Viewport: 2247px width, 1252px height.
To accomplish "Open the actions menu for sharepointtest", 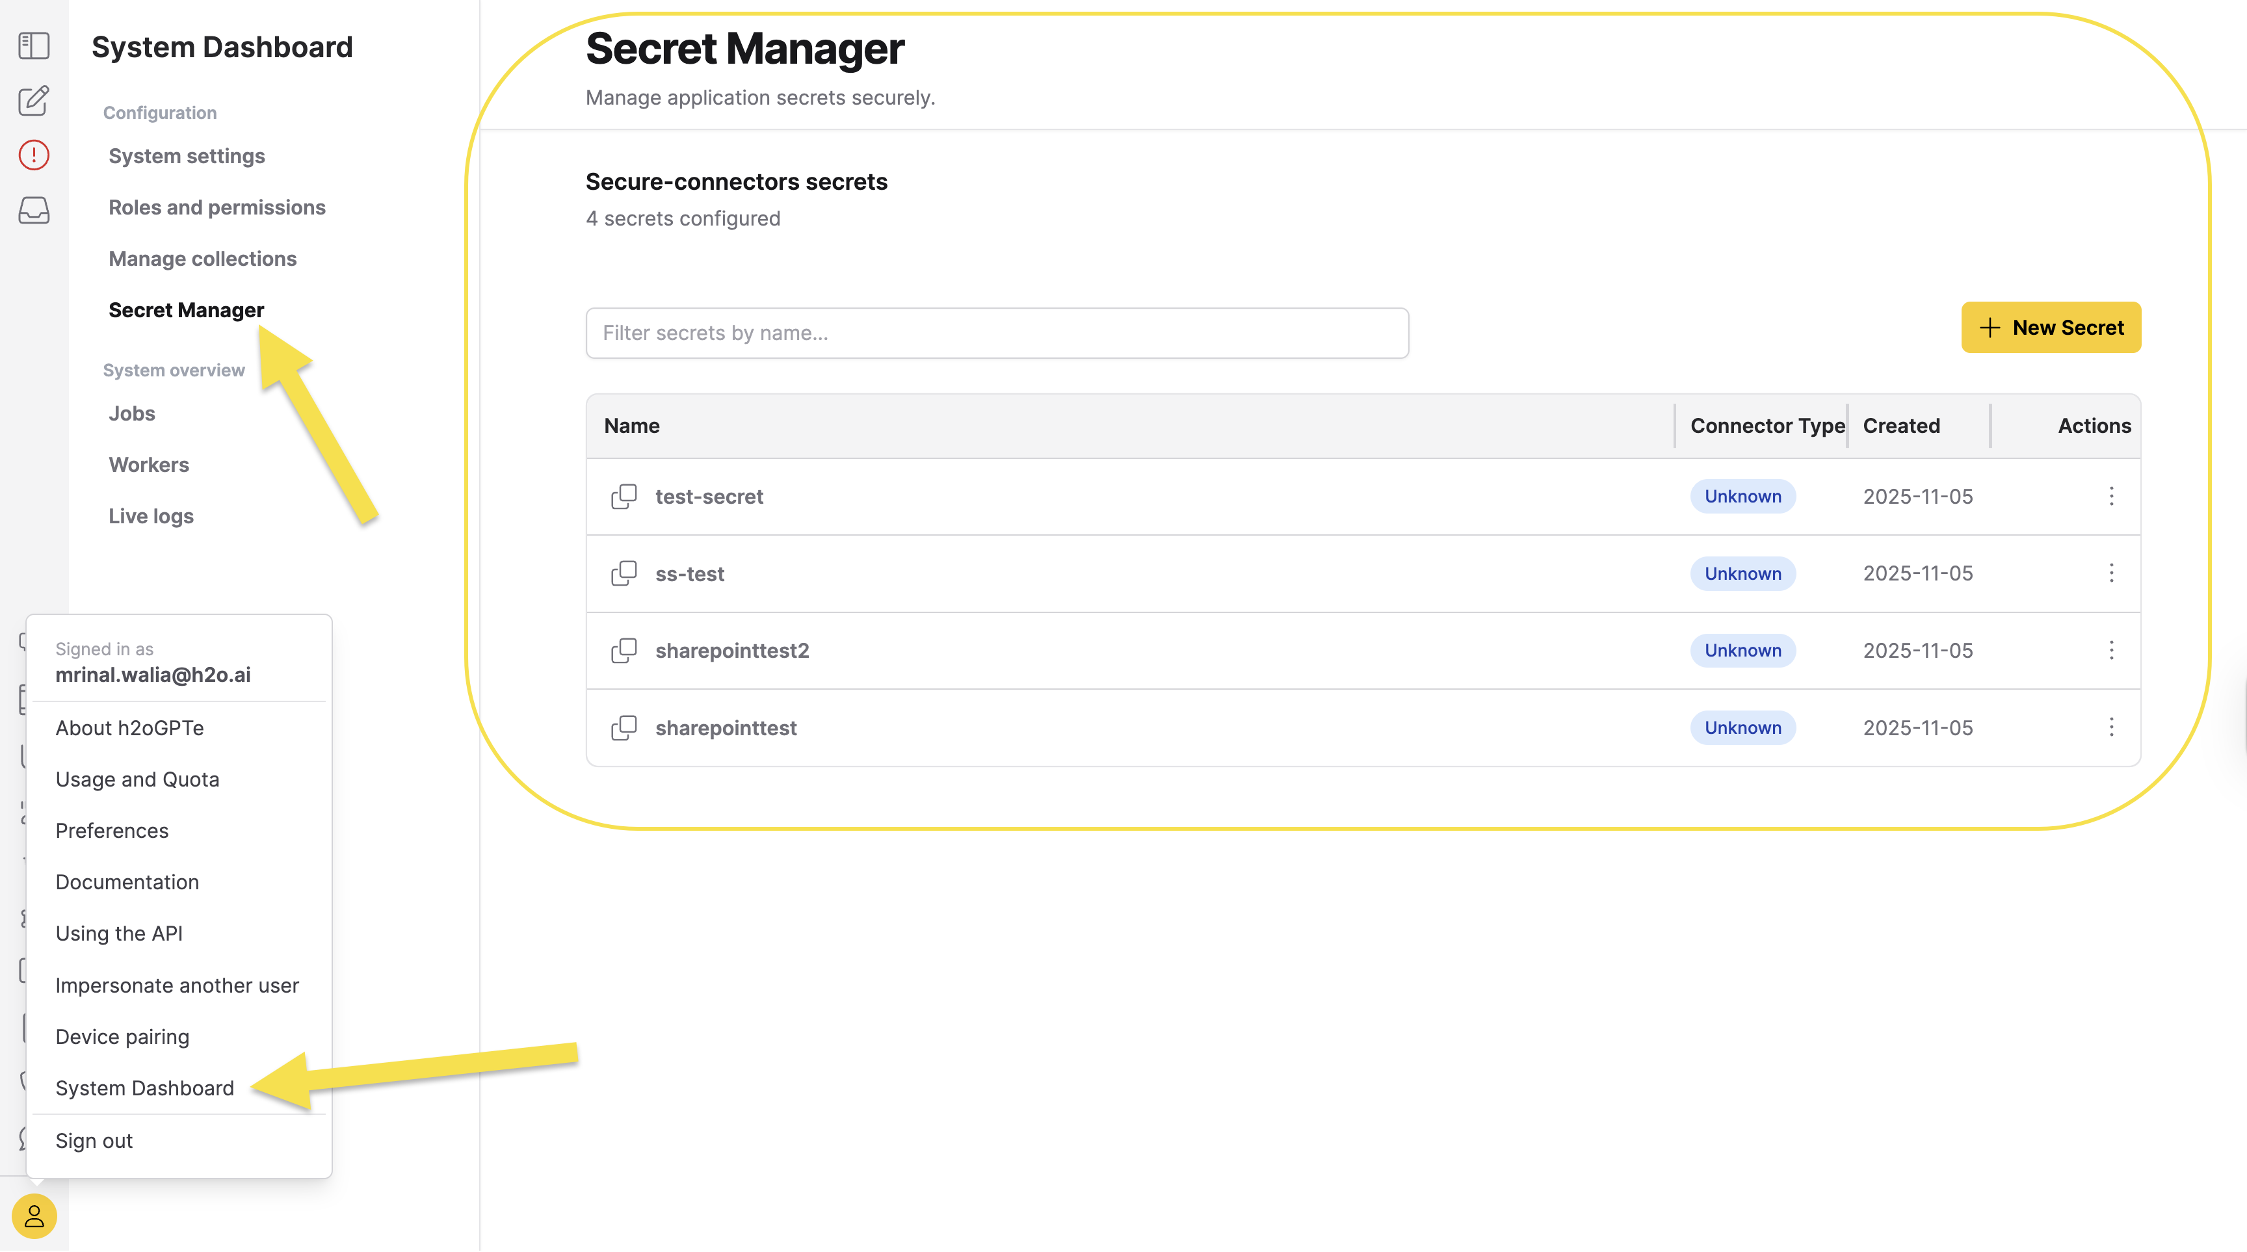I will point(2112,727).
